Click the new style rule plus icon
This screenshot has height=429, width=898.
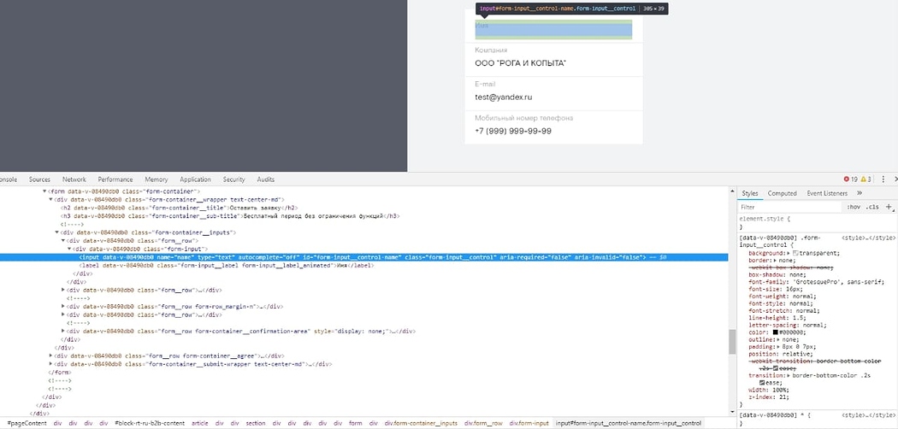coord(889,207)
